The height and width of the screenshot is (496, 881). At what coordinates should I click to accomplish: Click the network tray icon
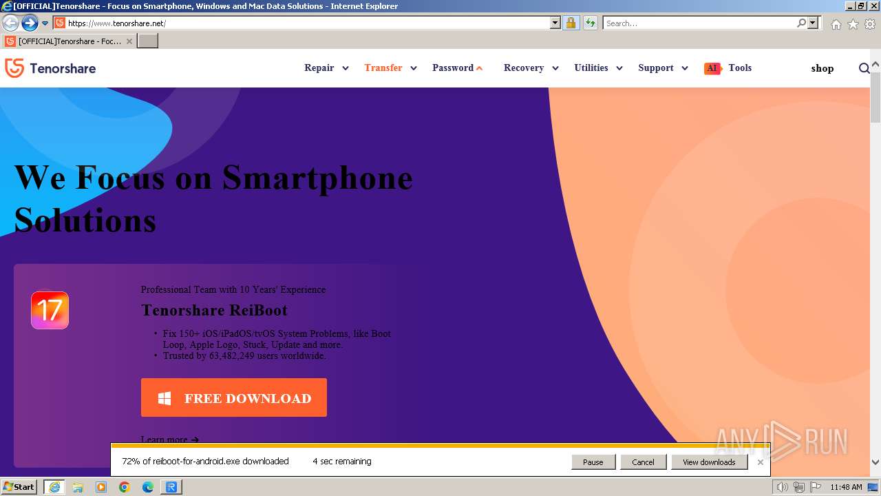pos(799,487)
